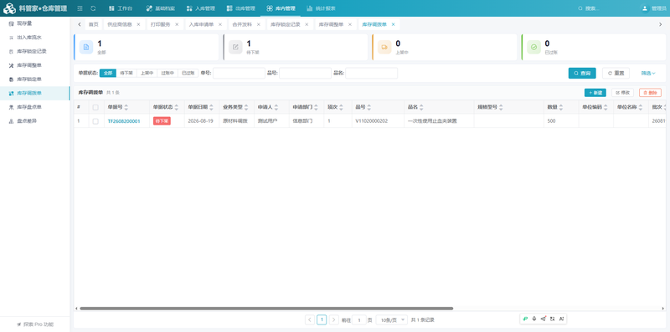This screenshot has height=332, width=670.
Task: Open document link TF2608200001
Action: 124,121
